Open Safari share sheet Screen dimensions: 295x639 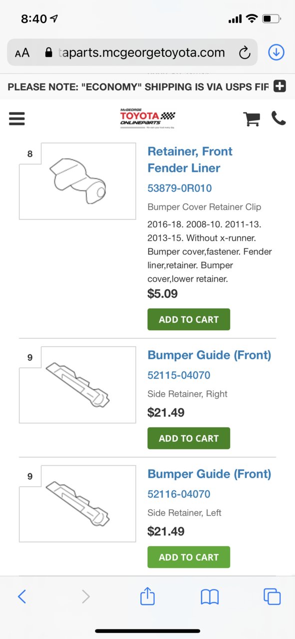(x=147, y=596)
